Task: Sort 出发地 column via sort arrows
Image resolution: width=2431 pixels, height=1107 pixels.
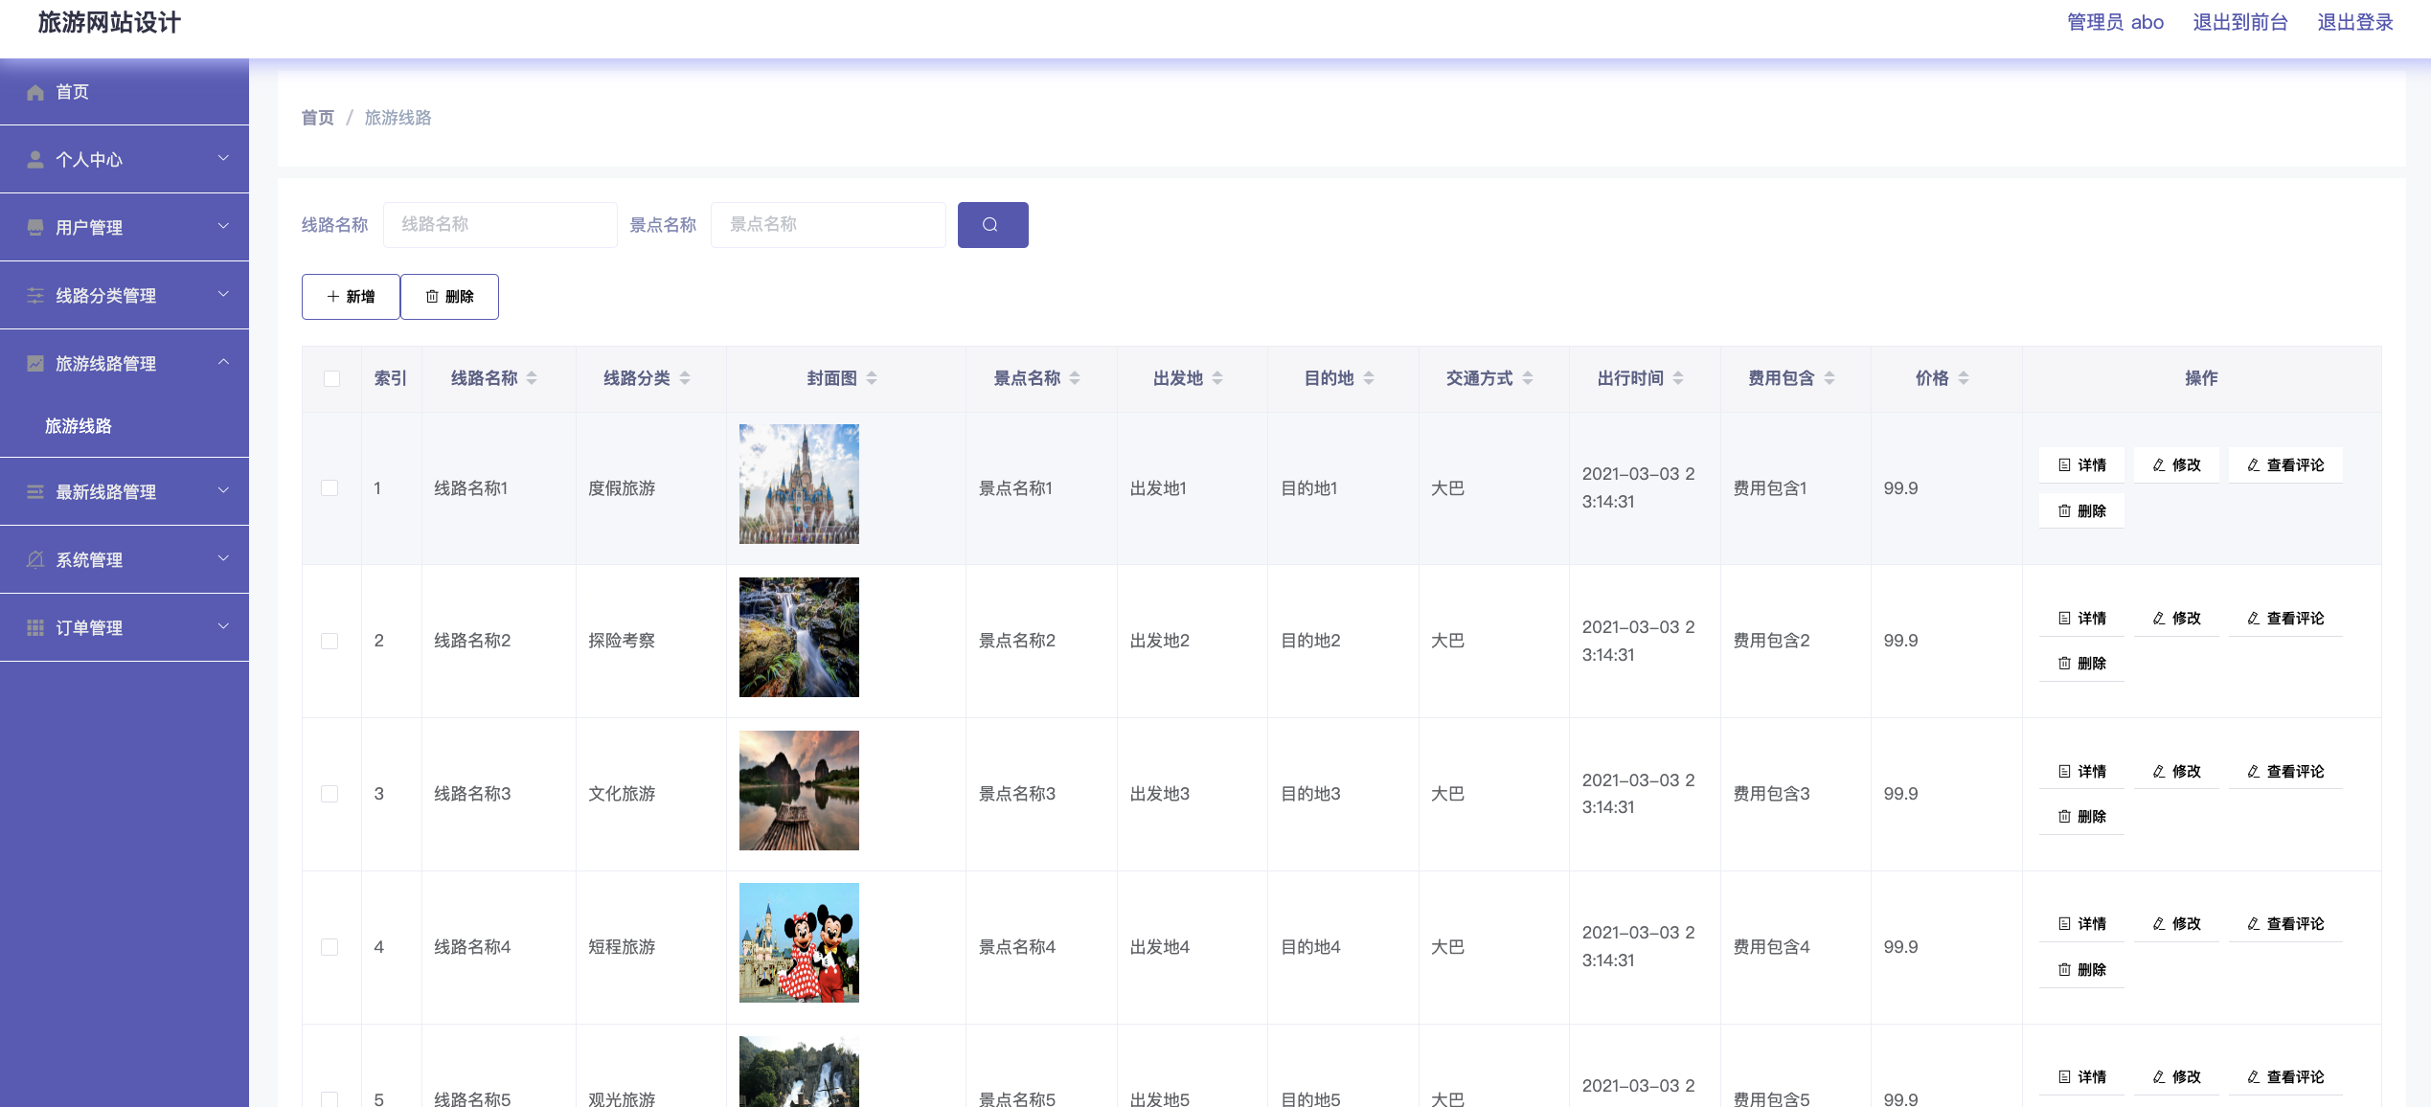Action: pos(1217,378)
